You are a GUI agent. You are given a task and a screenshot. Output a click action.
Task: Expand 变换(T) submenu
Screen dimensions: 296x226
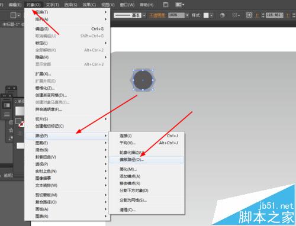[67, 12]
